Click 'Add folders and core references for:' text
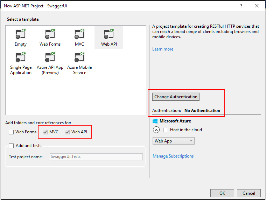This screenshot has width=266, height=200. (x=38, y=123)
